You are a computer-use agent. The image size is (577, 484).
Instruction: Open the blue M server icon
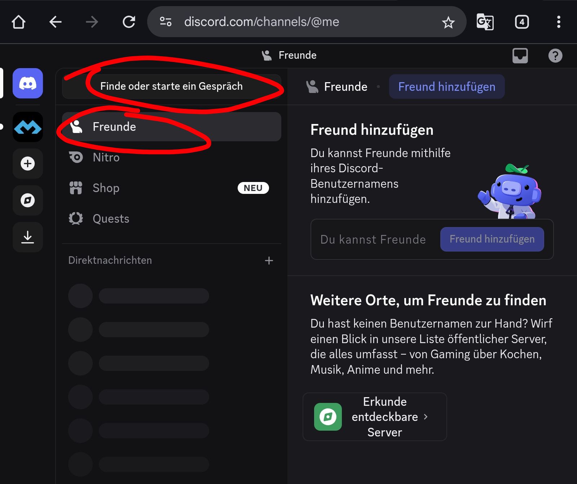[28, 127]
